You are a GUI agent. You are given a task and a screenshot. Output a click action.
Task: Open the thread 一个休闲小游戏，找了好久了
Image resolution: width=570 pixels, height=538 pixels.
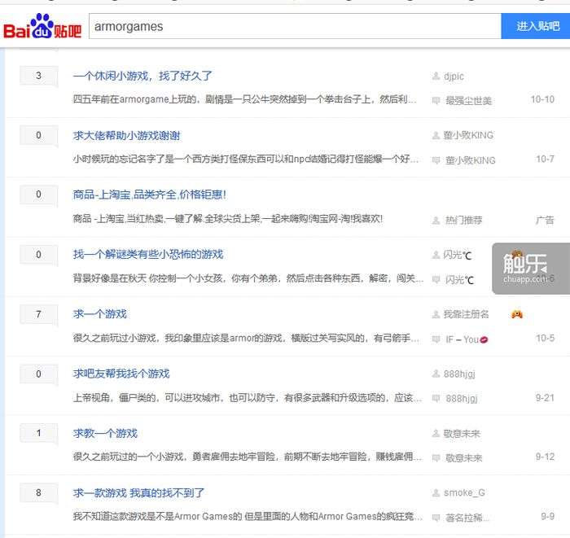[142, 76]
